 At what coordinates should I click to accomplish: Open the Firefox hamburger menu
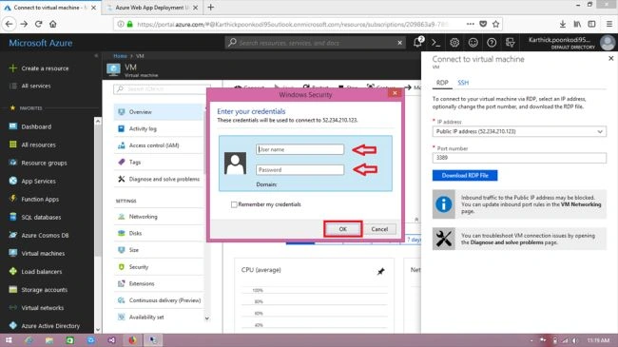[608, 24]
